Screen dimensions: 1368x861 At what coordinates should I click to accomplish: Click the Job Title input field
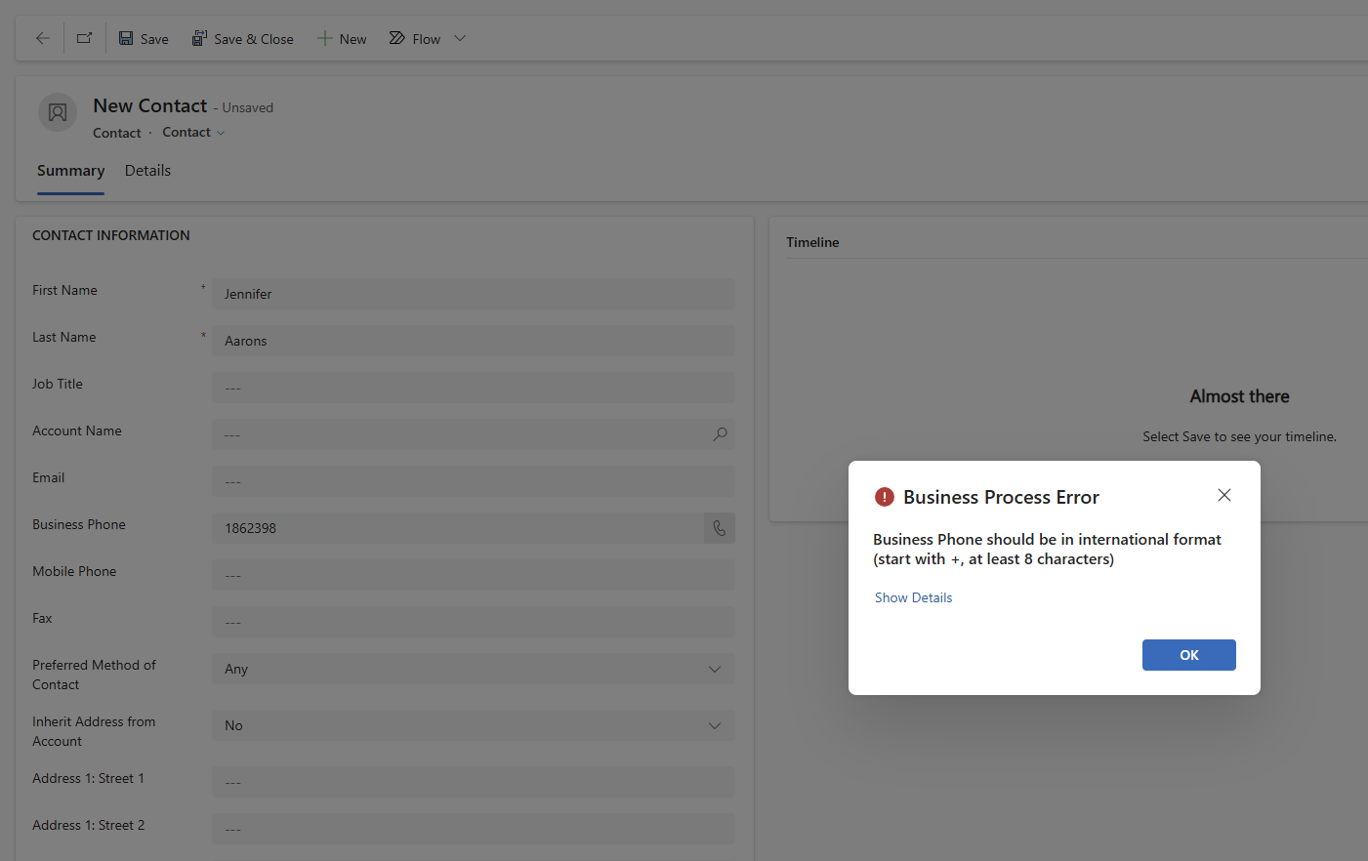(x=473, y=388)
